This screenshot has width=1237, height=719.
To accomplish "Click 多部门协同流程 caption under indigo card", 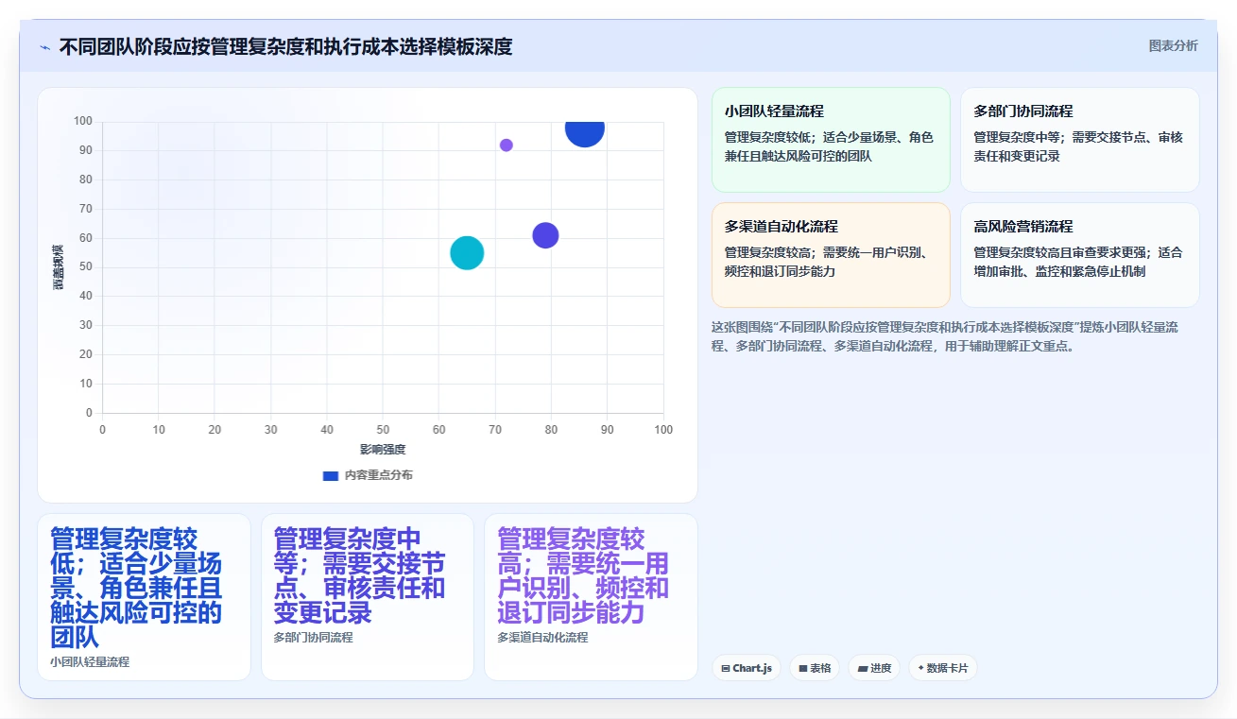I will [313, 638].
